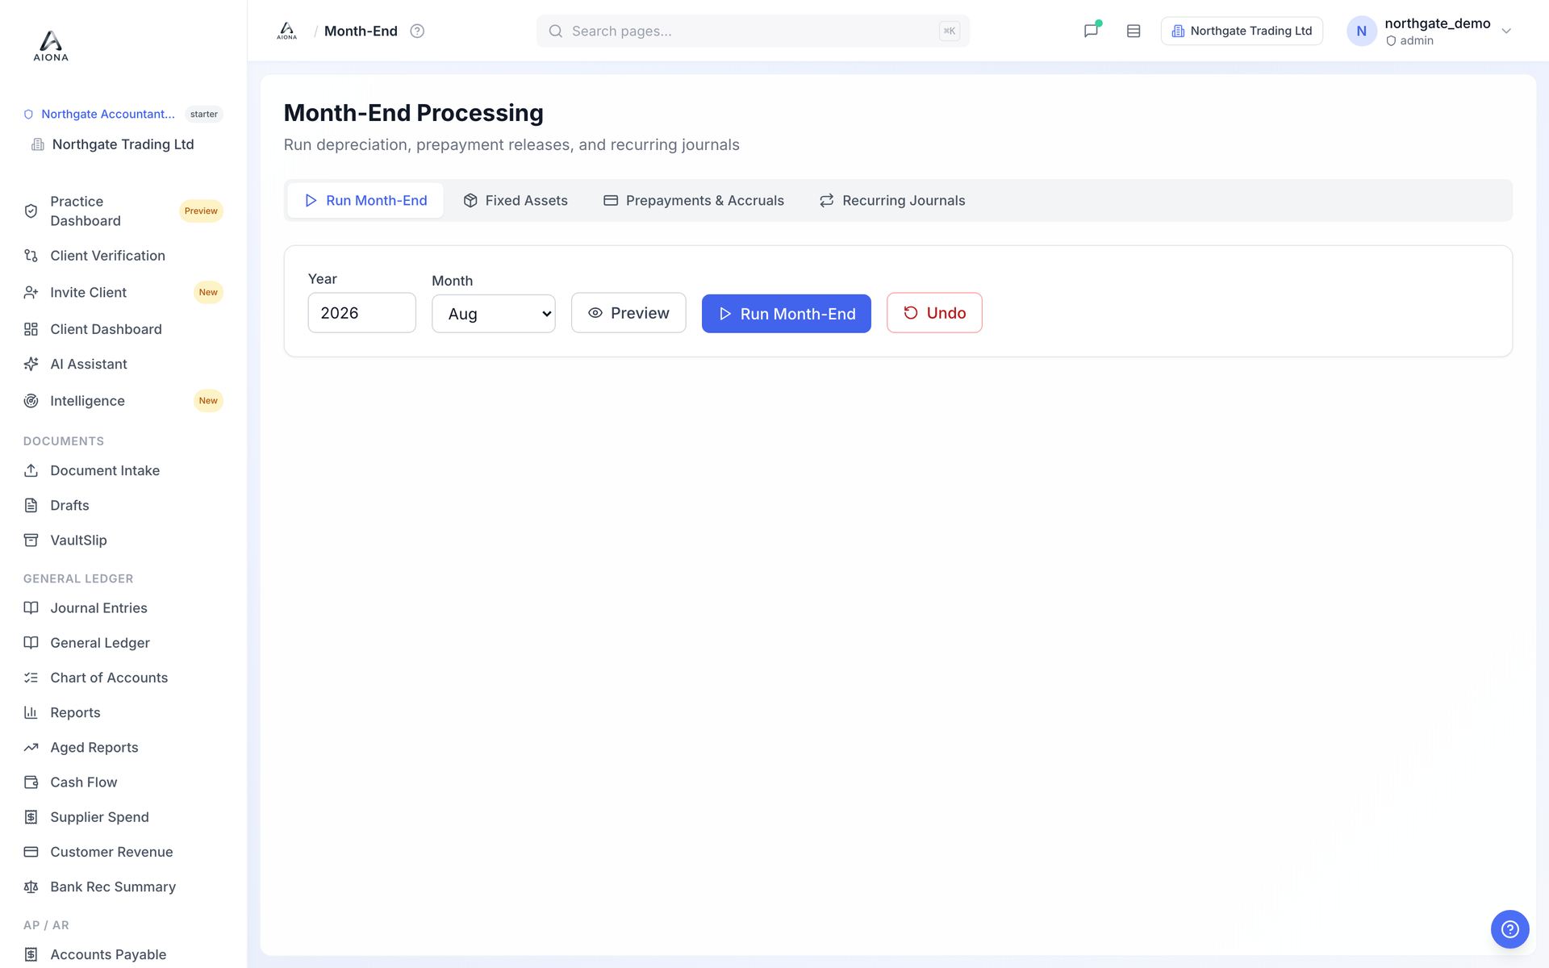Click the Month-End breadcrumb title
This screenshot has width=1549, height=968.
[361, 31]
